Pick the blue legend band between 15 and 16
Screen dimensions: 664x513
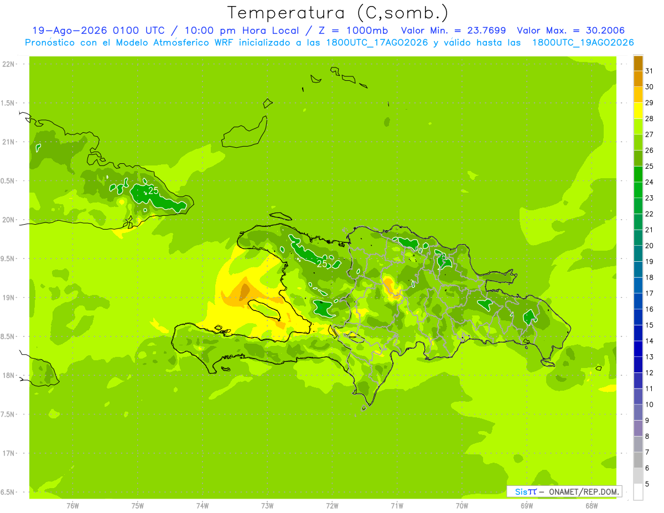(638, 317)
